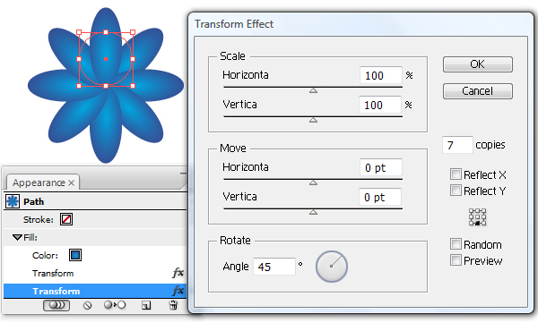Click the Color label under Fill
The width and height of the screenshot is (538, 331).
coord(45,255)
